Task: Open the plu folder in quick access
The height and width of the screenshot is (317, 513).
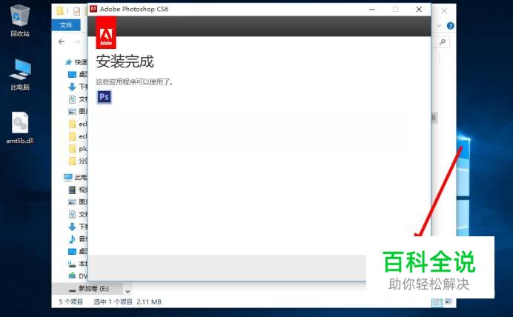Action: pyautogui.click(x=78, y=149)
